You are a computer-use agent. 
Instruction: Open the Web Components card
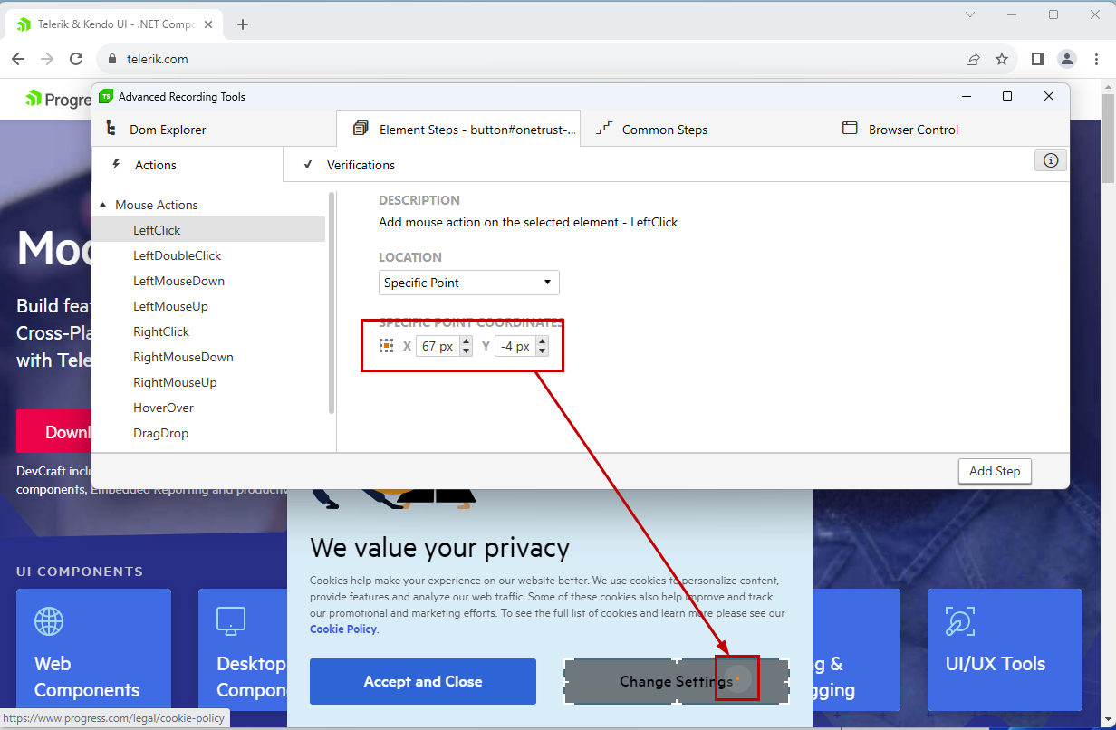click(x=93, y=648)
